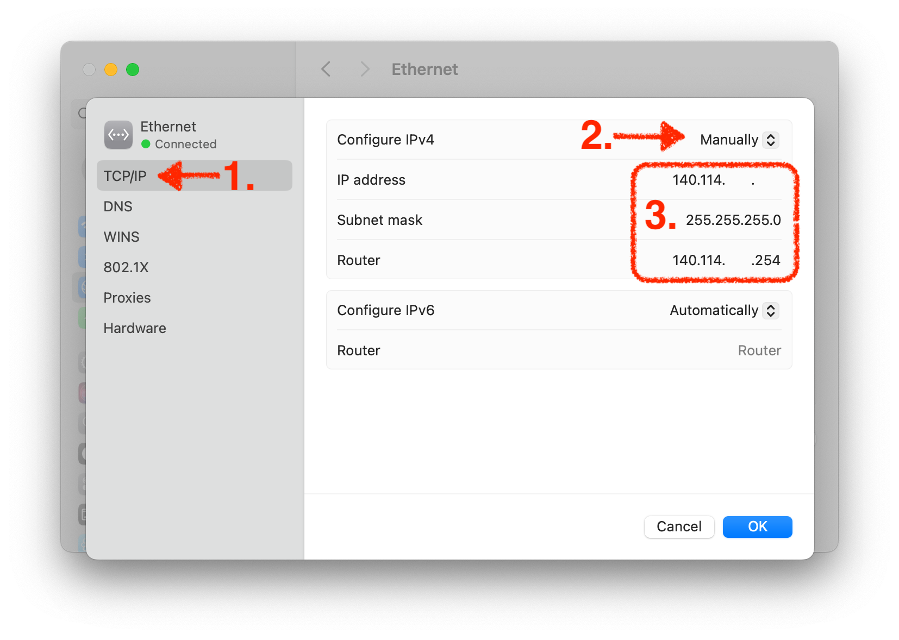Show the Hardware tab
The width and height of the screenshot is (899, 640).
coord(135,328)
